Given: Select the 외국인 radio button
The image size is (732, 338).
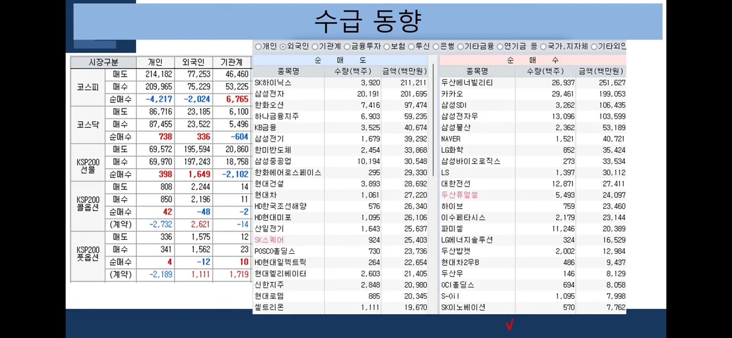Looking at the screenshot, I should (x=283, y=47).
